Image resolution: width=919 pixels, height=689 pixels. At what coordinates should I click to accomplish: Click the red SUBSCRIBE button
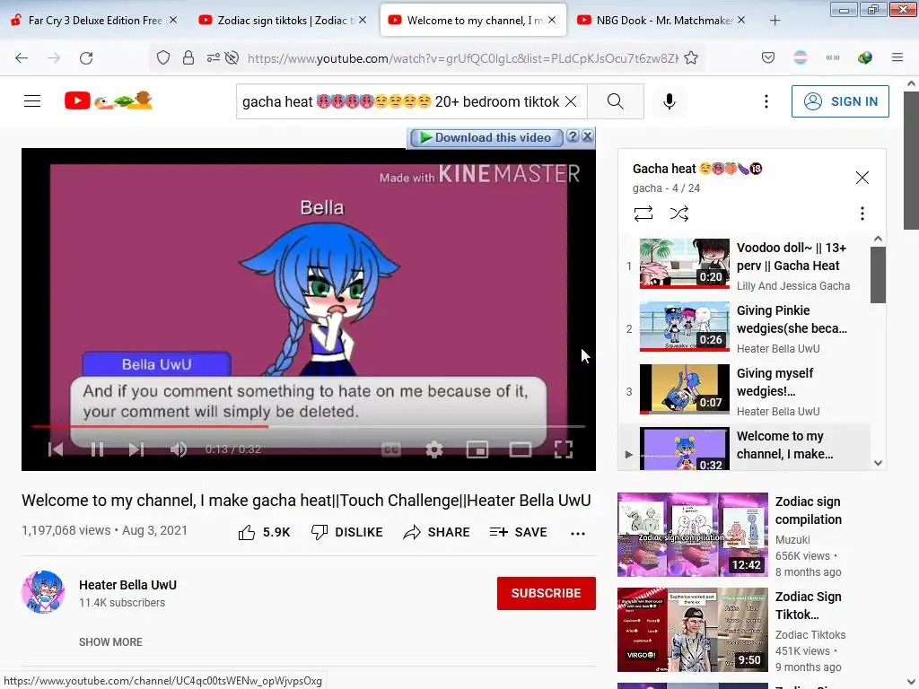[547, 593]
